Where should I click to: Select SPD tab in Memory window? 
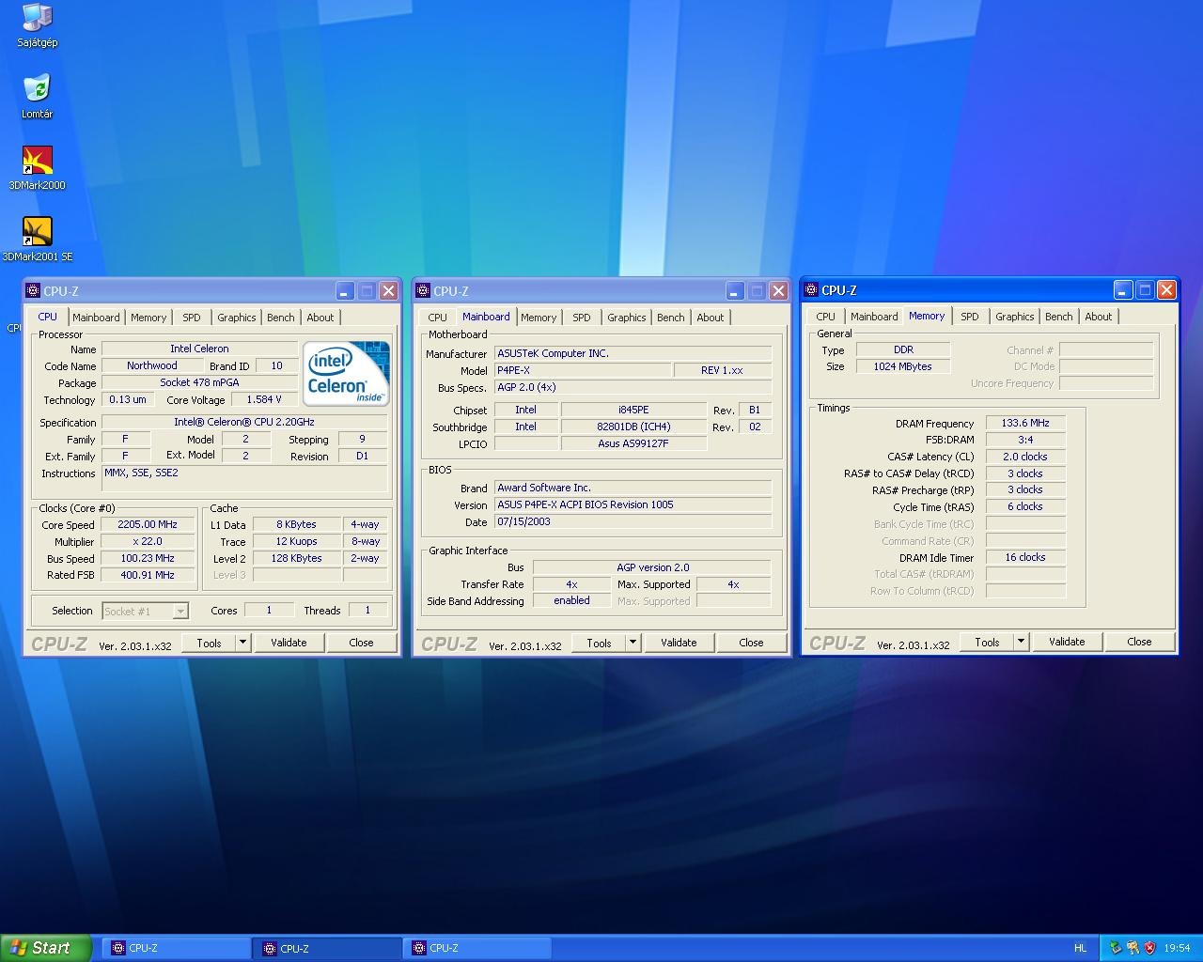click(970, 317)
